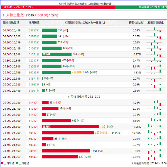
Task: Open bear certificate link 66238熊
Action: pyautogui.click(x=34, y=73)
